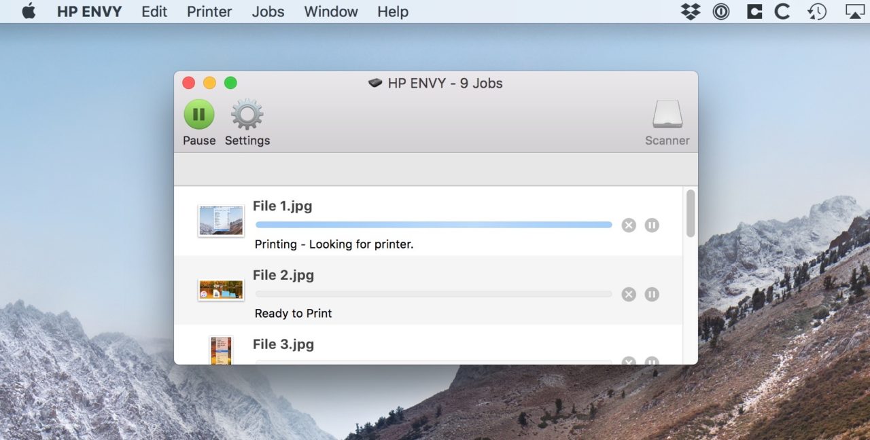This screenshot has width=870, height=440.
Task: Open the Printer menu
Action: tap(209, 12)
